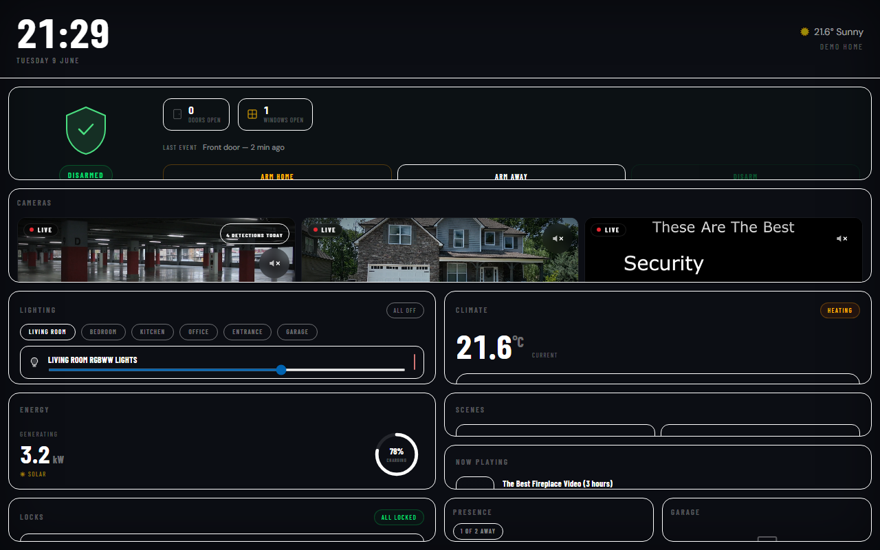Adjust the Living Room RGBWW brightness slider
The width and height of the screenshot is (880, 550).
(226, 370)
